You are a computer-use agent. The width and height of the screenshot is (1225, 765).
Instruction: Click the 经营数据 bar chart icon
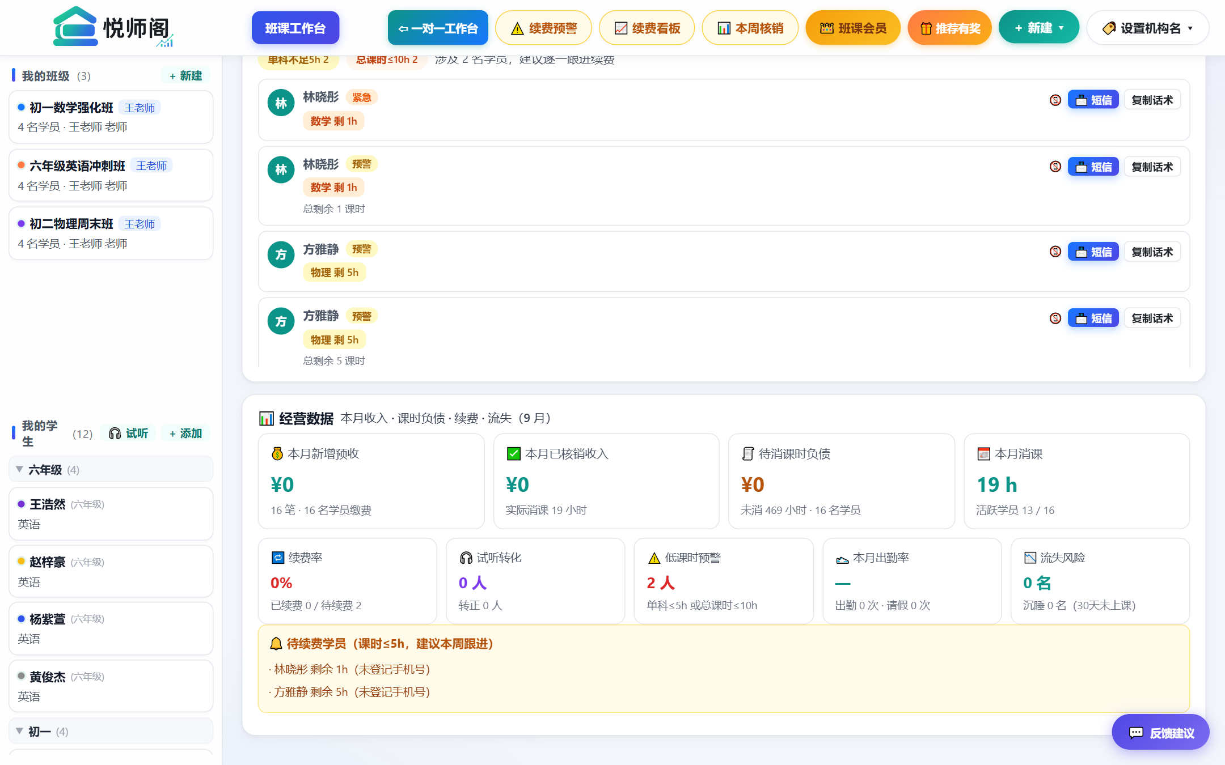(x=266, y=418)
